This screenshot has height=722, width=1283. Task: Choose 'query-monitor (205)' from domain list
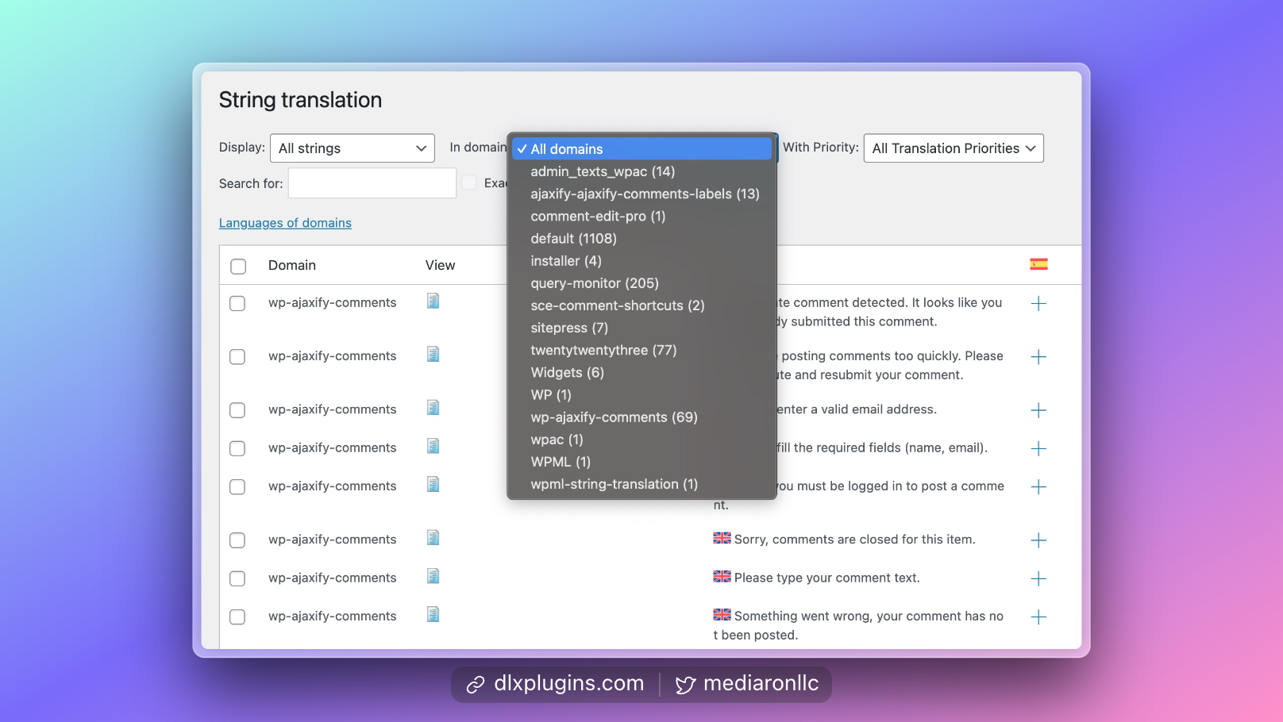[x=595, y=283]
